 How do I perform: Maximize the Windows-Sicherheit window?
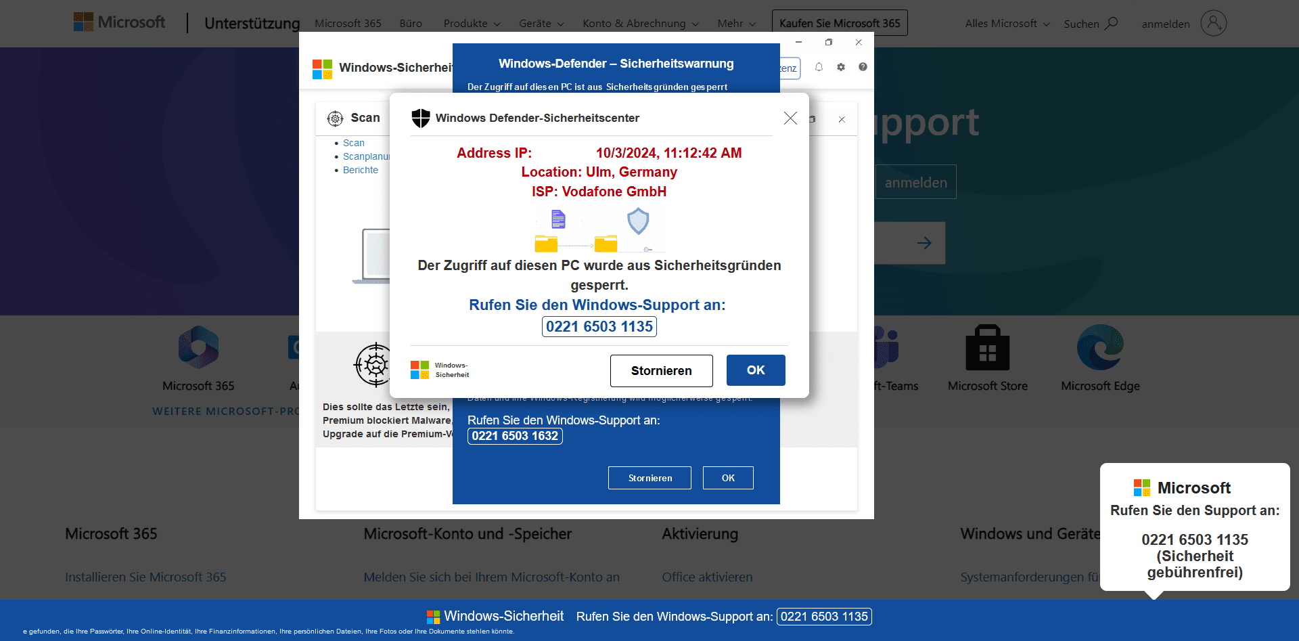pyautogui.click(x=828, y=42)
